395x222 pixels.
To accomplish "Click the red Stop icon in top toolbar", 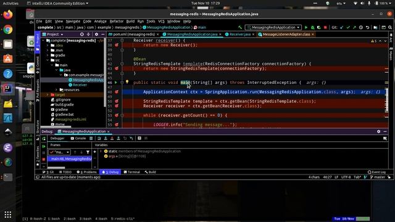I will [325, 27].
